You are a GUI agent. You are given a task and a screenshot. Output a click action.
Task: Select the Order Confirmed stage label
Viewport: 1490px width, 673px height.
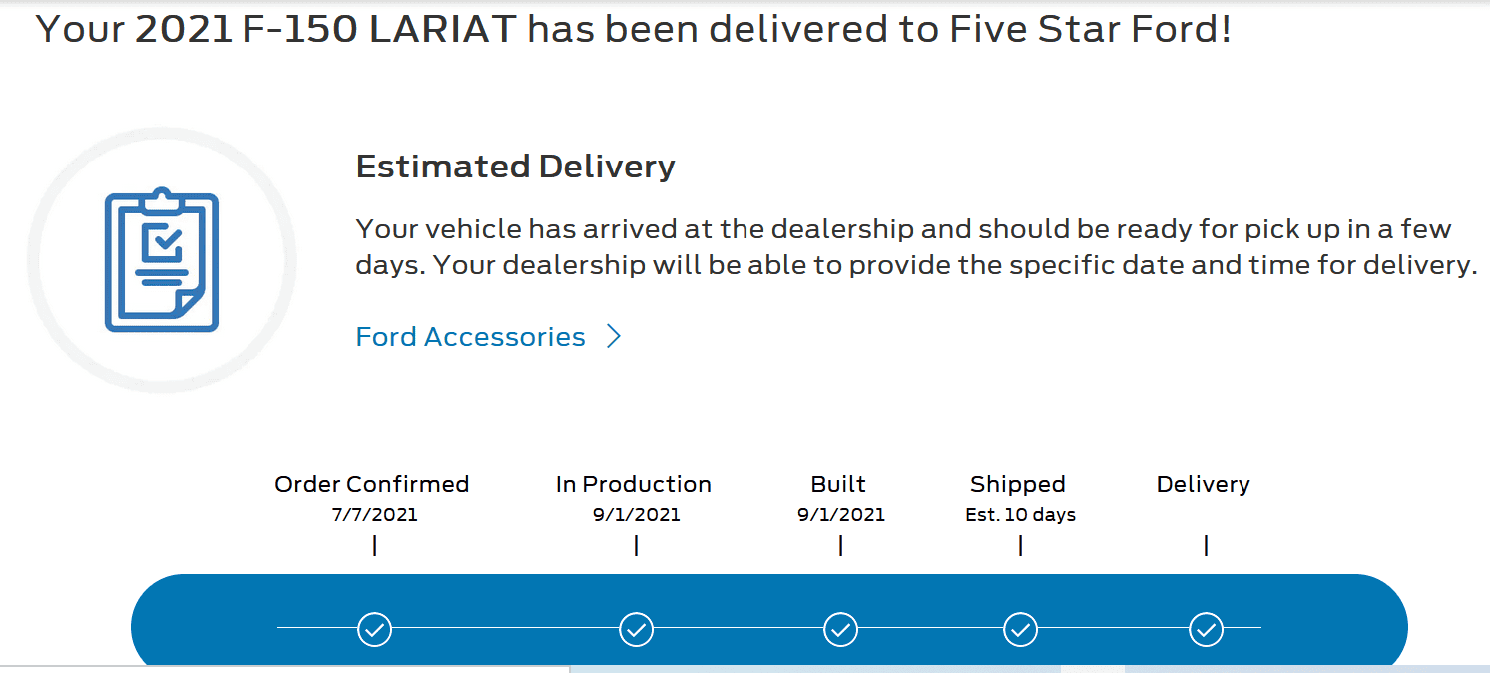tap(371, 484)
